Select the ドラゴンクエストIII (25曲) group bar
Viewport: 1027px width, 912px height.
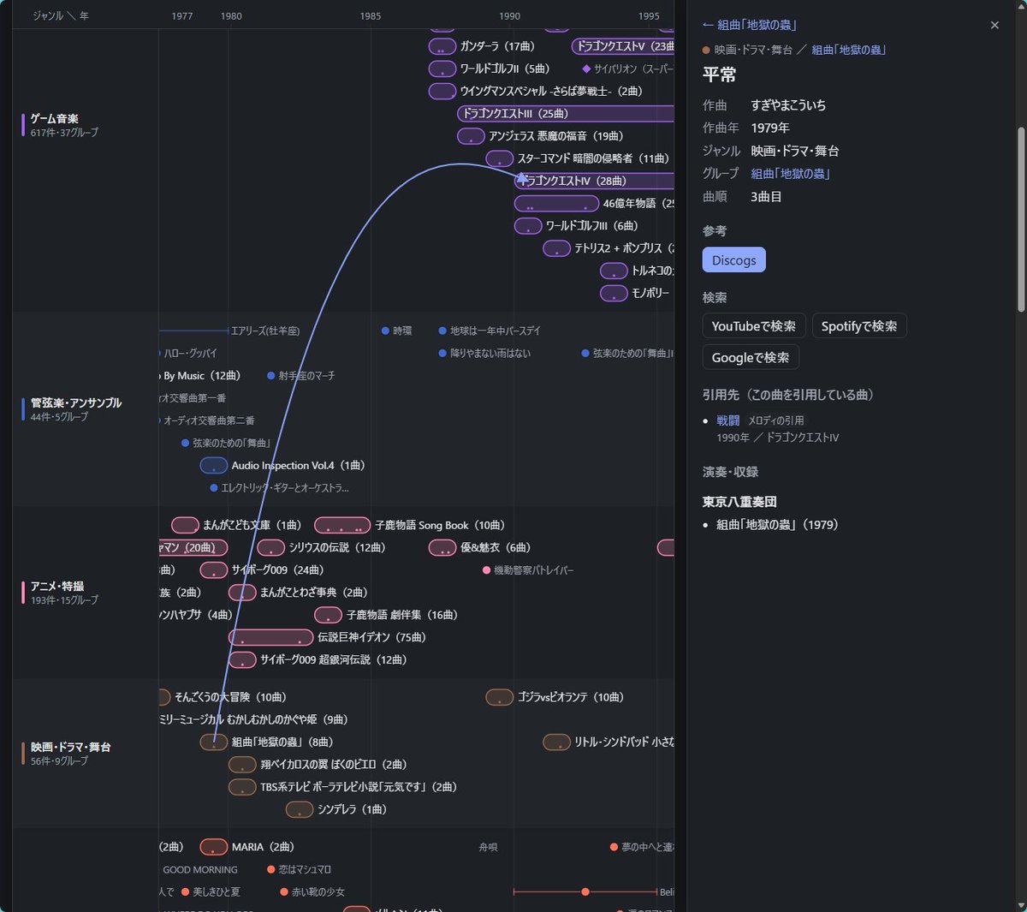click(x=566, y=114)
